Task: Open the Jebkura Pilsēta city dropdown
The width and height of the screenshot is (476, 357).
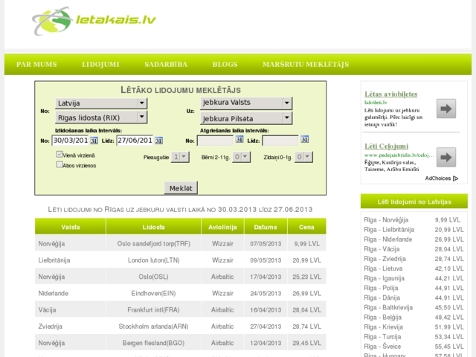Action: pyautogui.click(x=246, y=118)
